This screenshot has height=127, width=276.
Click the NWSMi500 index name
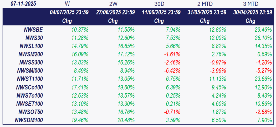29,71
